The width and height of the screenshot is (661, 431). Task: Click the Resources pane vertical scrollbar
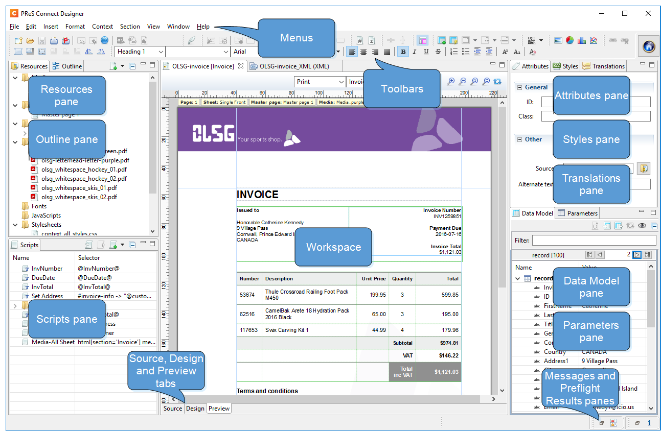click(x=152, y=138)
